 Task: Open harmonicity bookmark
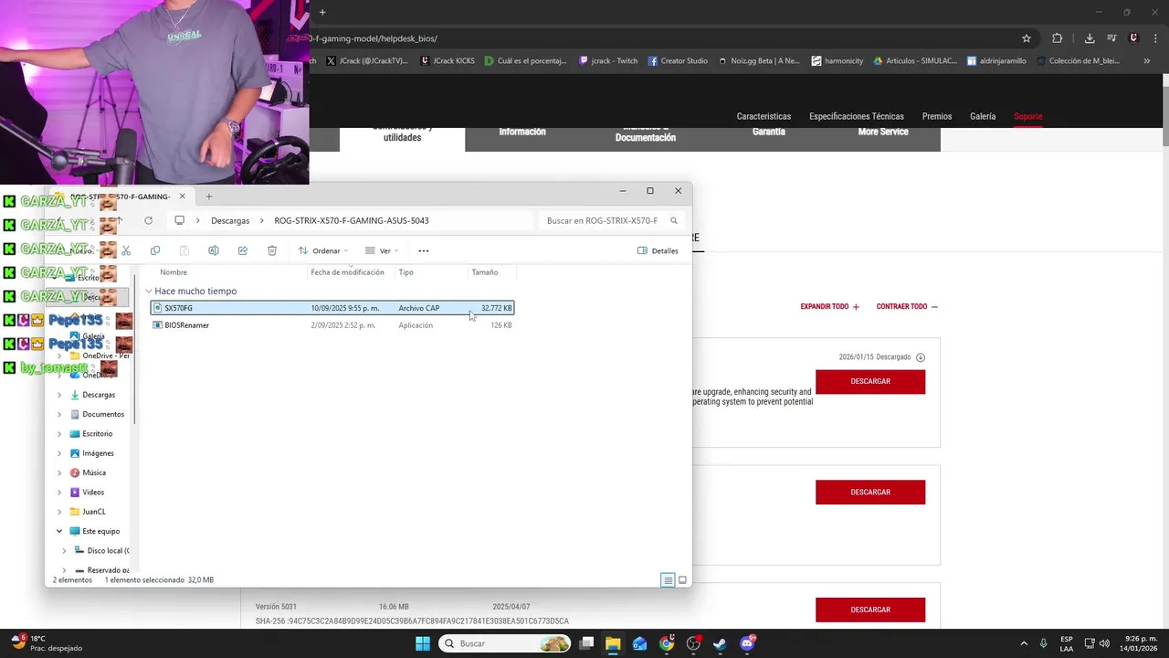(836, 61)
